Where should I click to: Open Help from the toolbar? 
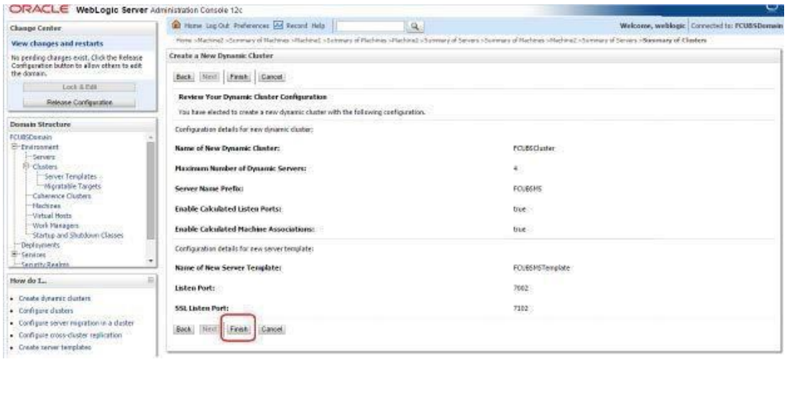[318, 26]
